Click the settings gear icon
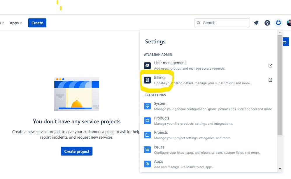This screenshot has width=291, height=179. point(278,23)
